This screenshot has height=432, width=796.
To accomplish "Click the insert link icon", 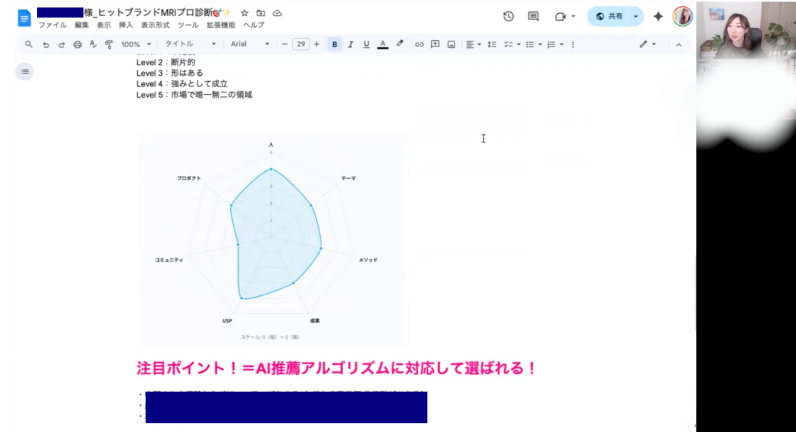I will pos(419,45).
